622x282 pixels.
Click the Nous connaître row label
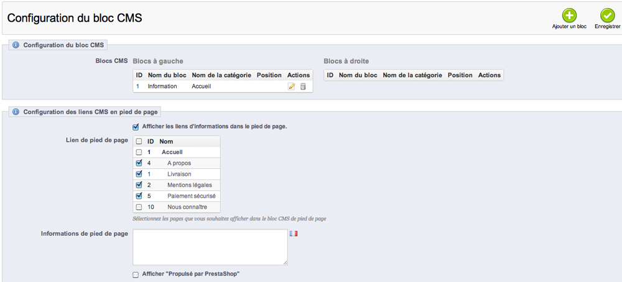point(187,207)
